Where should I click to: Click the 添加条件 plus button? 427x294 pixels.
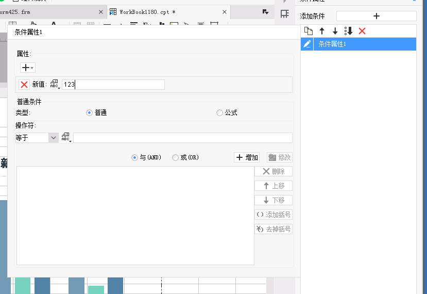(x=376, y=16)
